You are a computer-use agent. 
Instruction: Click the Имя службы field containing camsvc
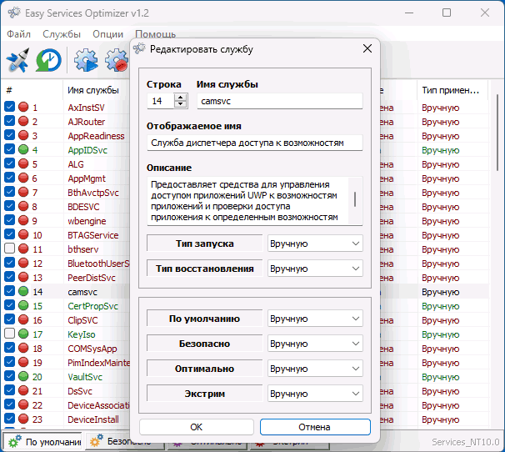coord(279,101)
